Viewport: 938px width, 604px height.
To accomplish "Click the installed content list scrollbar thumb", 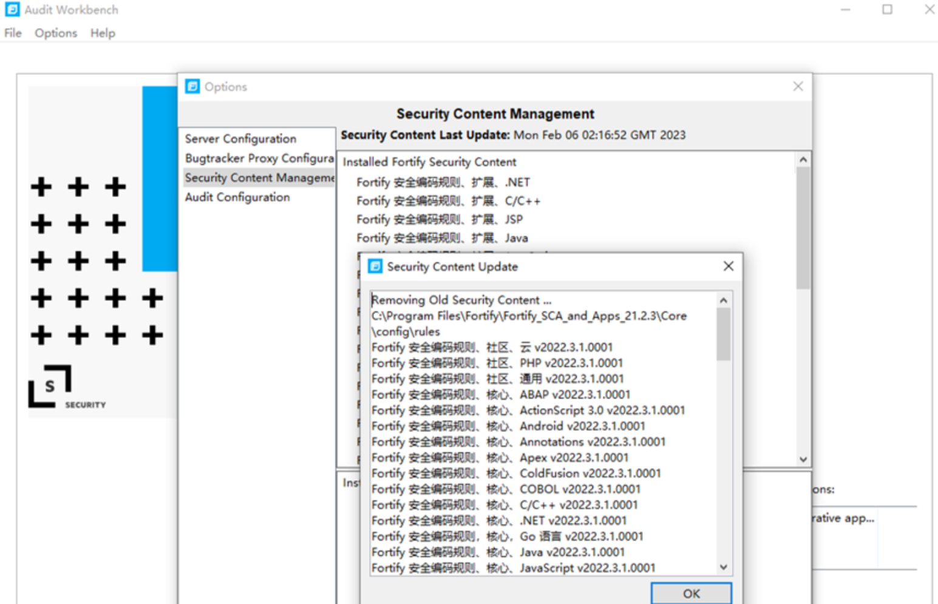I will coord(803,228).
